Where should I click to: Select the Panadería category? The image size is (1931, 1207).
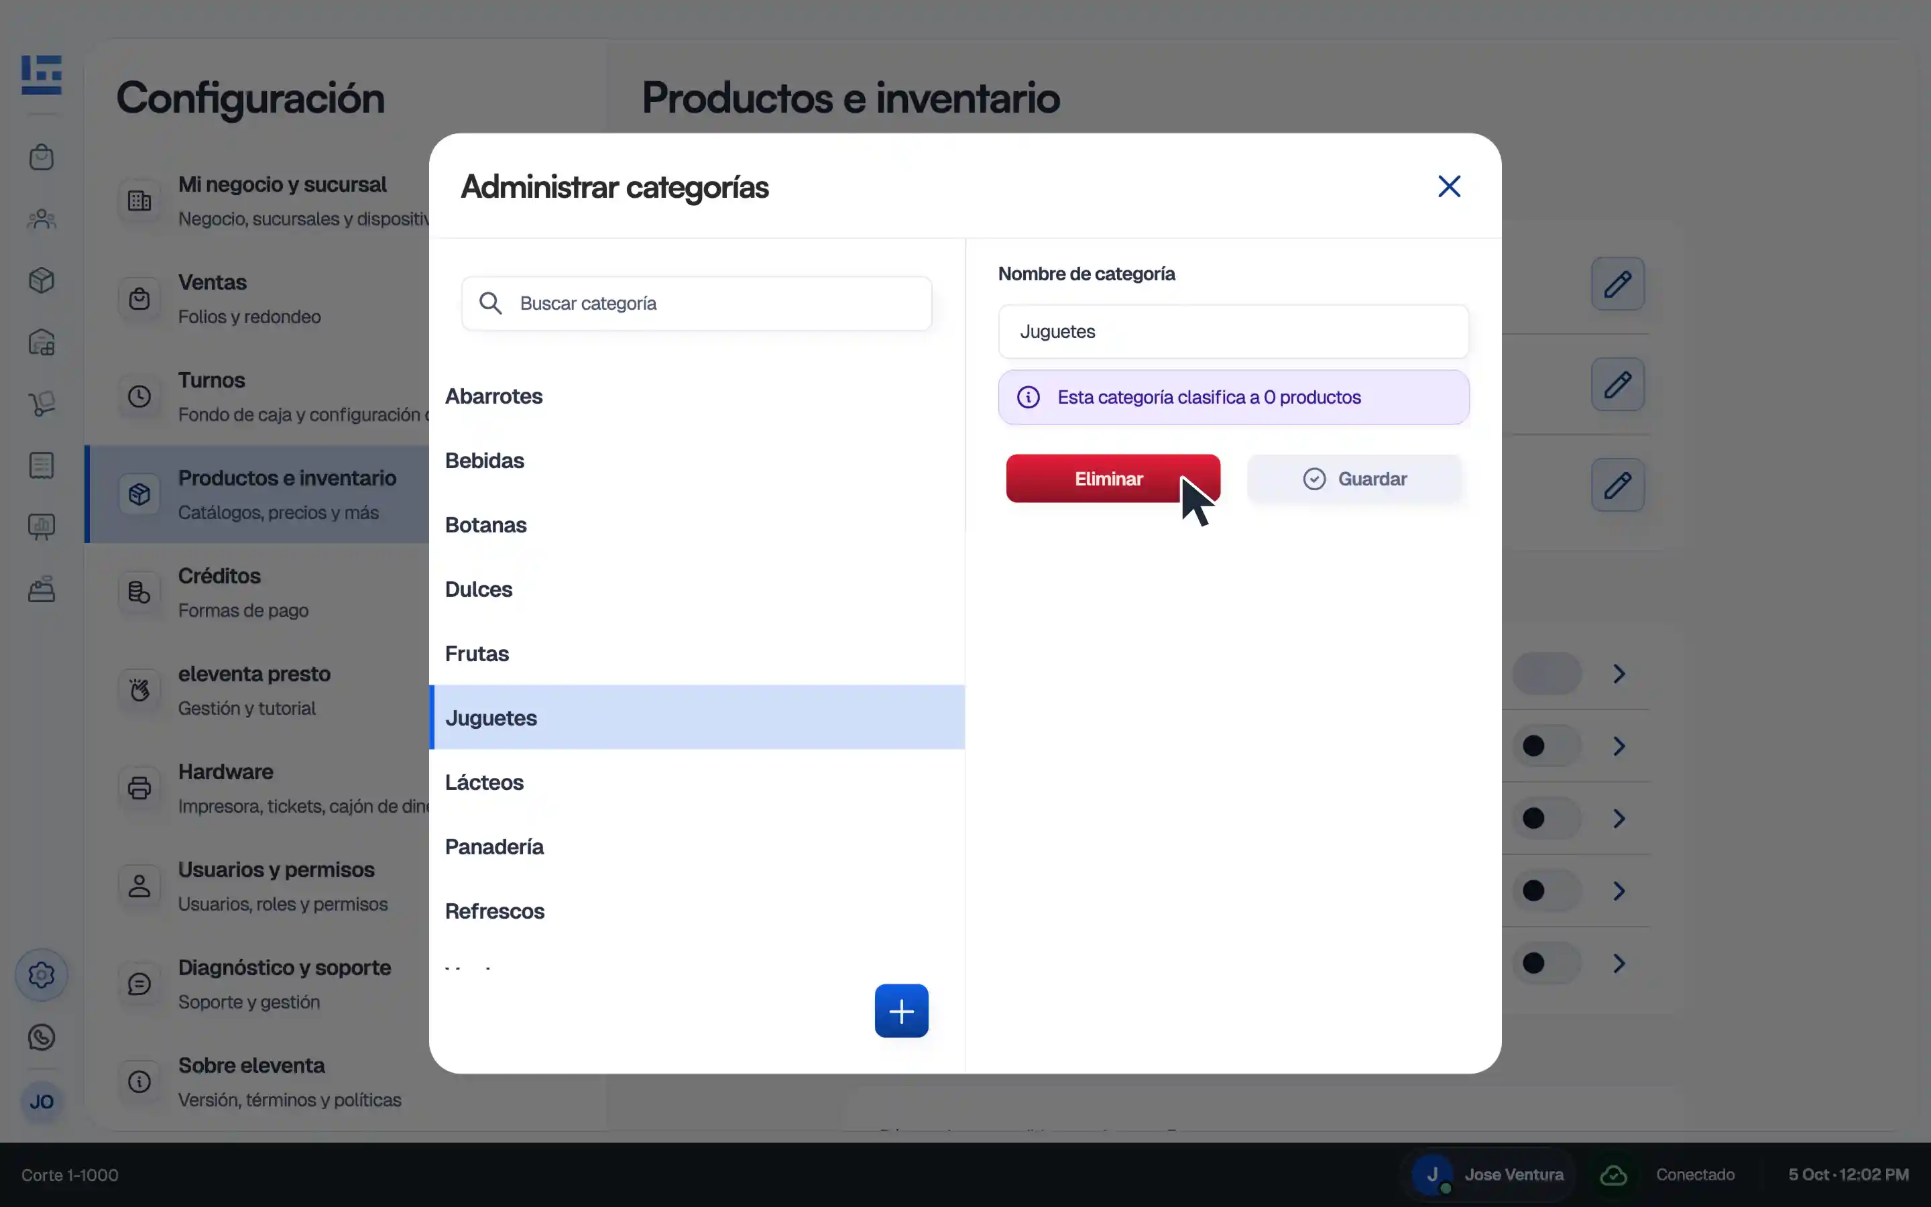pyautogui.click(x=697, y=846)
